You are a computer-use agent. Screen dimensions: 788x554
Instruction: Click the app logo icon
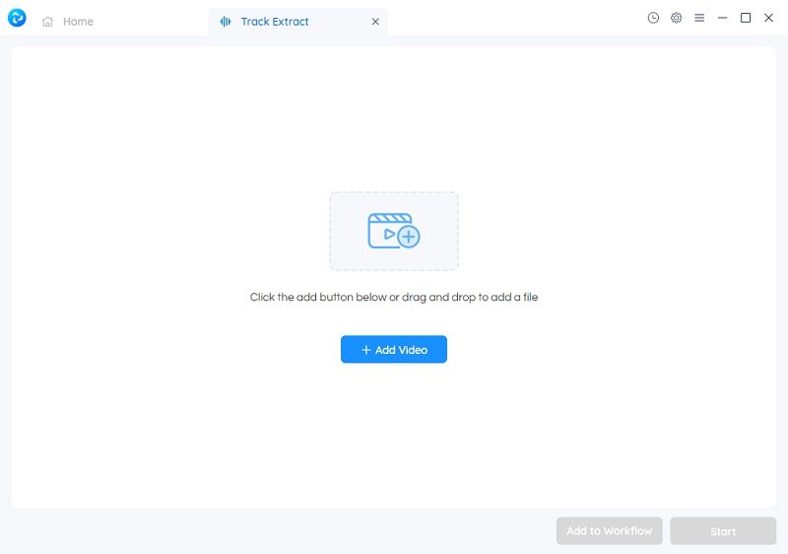coord(17,18)
